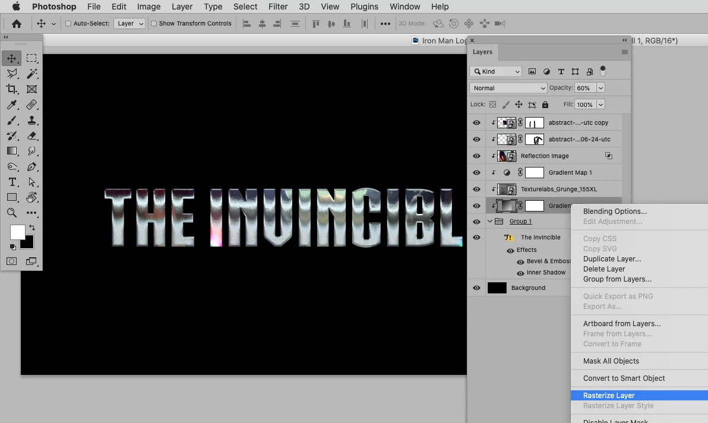Select the Magic Wand tool
The image size is (708, 423).
[x=31, y=74]
